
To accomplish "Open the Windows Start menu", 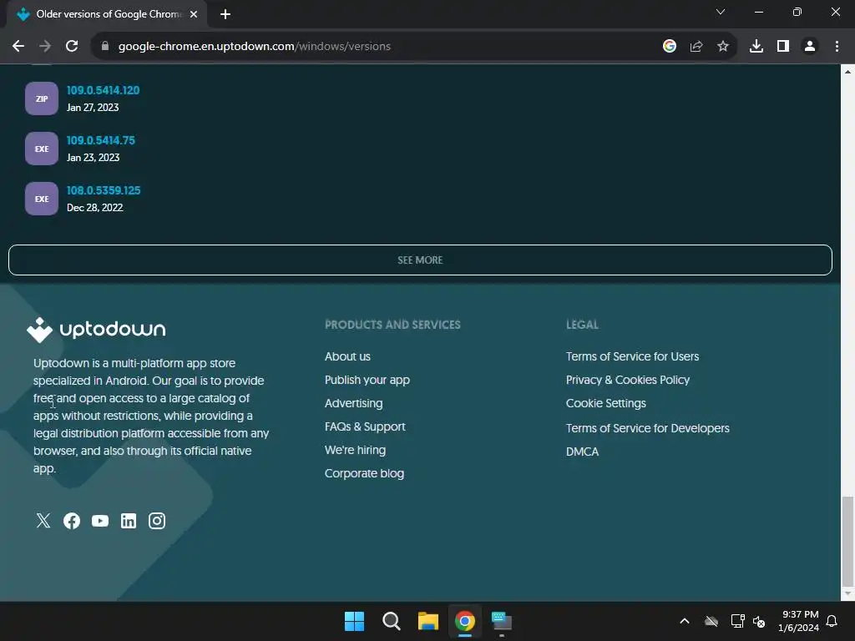I will point(354,621).
